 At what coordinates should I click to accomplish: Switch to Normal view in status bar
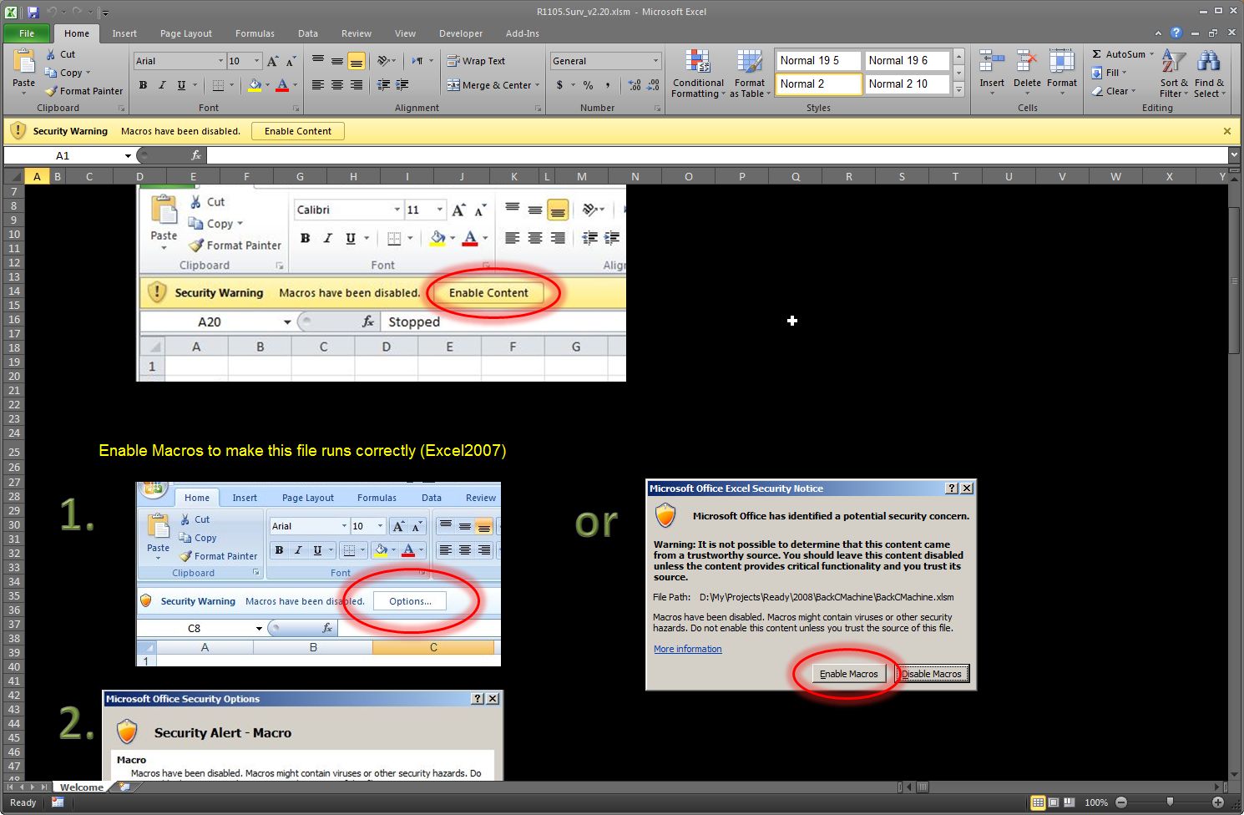pos(1038,802)
